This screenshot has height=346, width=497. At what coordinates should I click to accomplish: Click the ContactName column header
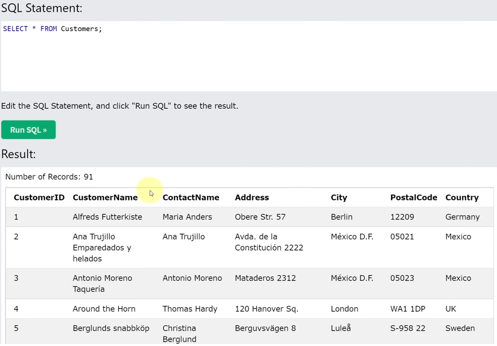pos(191,198)
